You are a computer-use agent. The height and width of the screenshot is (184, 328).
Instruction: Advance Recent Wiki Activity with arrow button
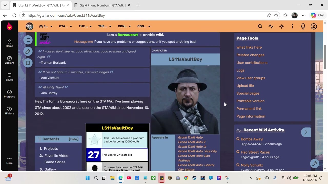pos(306,132)
